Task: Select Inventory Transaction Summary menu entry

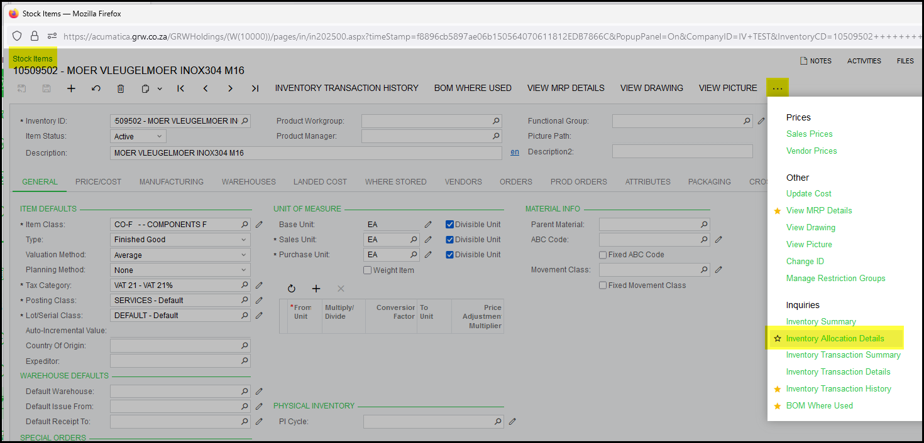Action: [843, 355]
